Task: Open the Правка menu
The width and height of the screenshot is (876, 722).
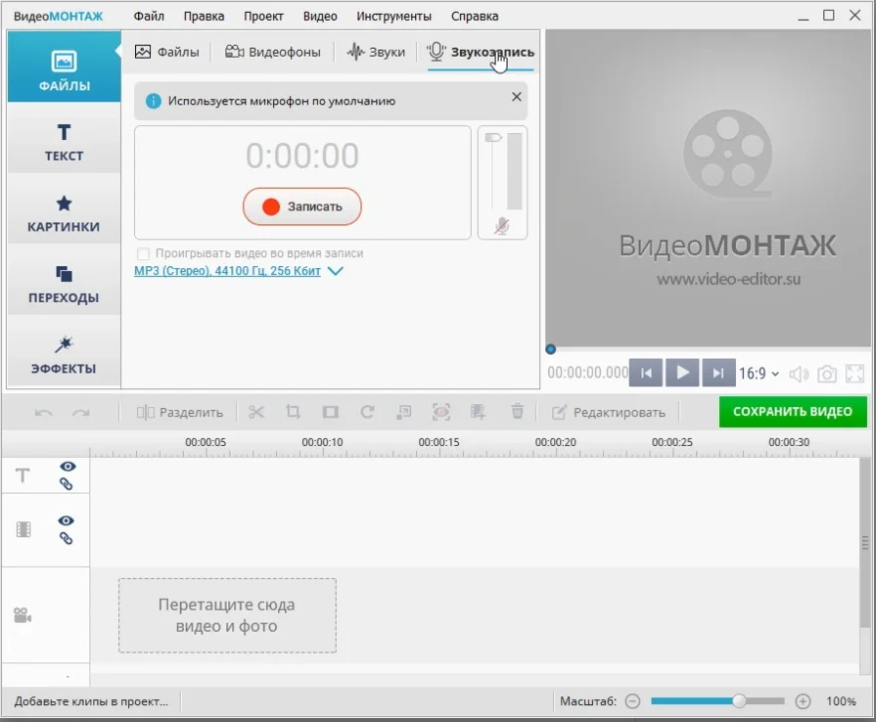Action: point(204,16)
